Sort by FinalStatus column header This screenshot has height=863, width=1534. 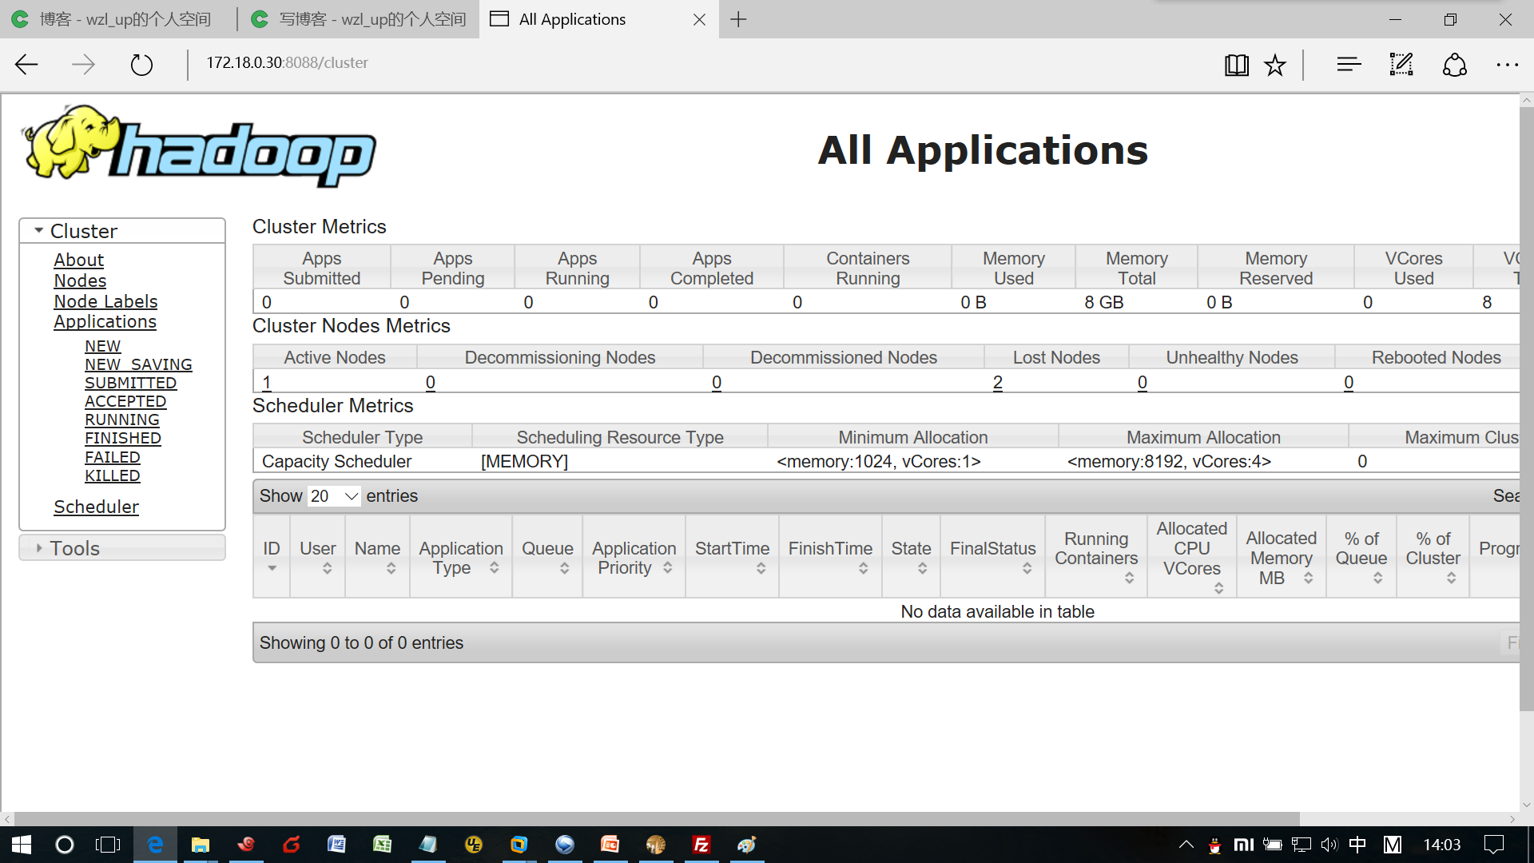click(x=992, y=557)
